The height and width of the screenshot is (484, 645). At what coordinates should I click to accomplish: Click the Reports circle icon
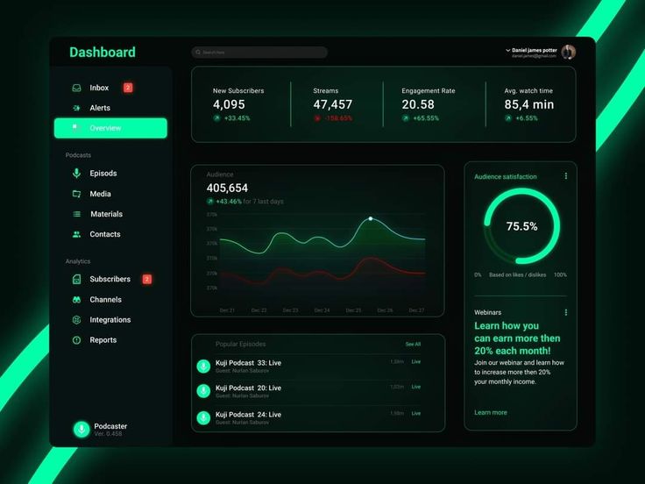(x=76, y=340)
